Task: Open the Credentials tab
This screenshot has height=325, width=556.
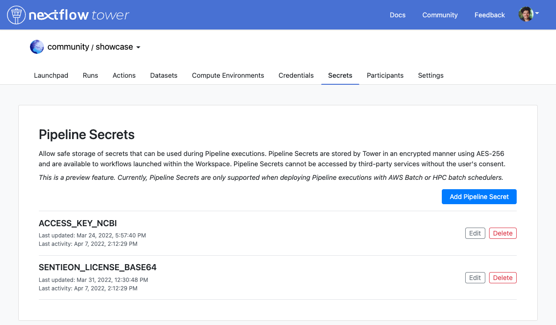Action: click(x=296, y=75)
